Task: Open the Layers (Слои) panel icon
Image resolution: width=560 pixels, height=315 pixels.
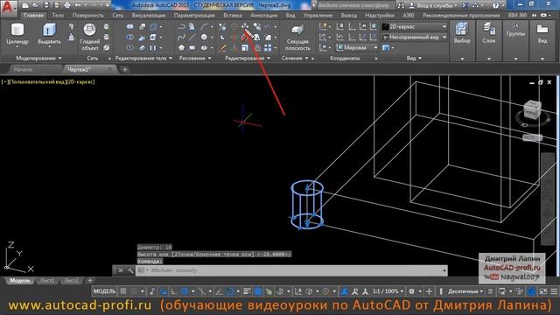Action: click(489, 29)
